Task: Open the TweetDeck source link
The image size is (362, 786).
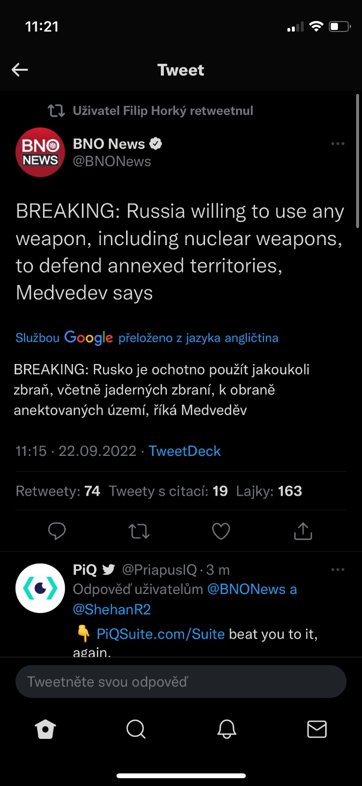Action: pos(184,451)
